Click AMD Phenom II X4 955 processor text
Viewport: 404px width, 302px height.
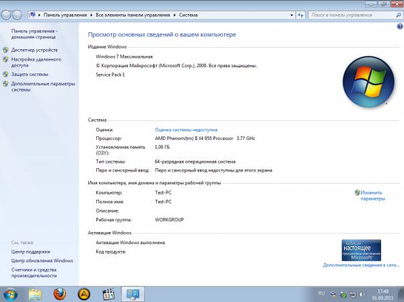(x=205, y=139)
